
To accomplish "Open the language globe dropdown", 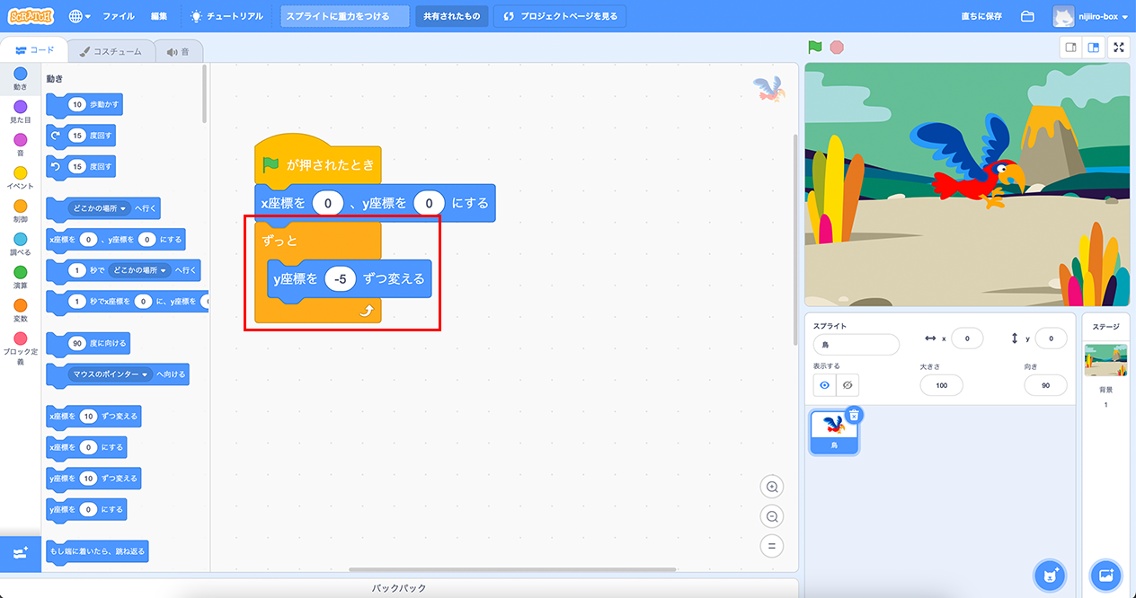I will pyautogui.click(x=78, y=16).
